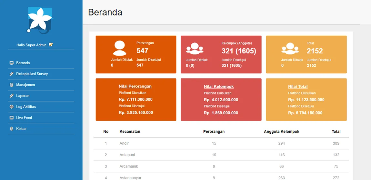Click the Anggota Kelompok column header

pos(282,131)
